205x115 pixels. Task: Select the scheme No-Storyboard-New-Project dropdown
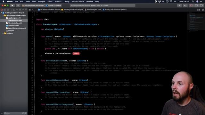[x=34, y=5]
